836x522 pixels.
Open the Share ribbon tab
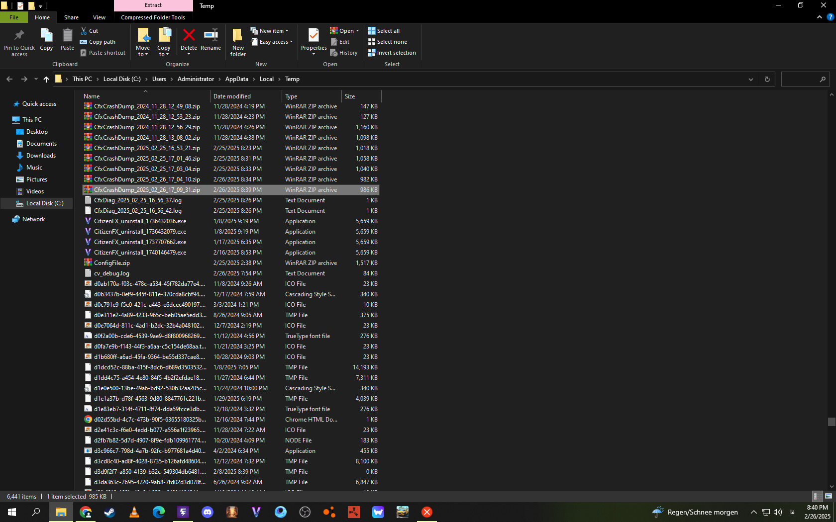click(71, 17)
